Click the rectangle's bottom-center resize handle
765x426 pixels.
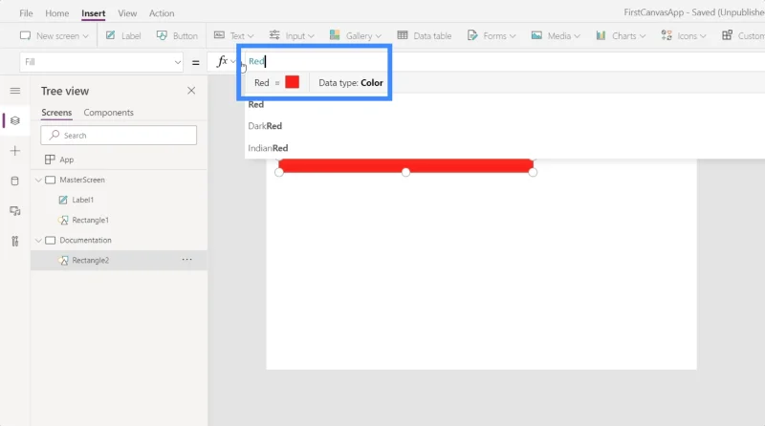(x=405, y=172)
